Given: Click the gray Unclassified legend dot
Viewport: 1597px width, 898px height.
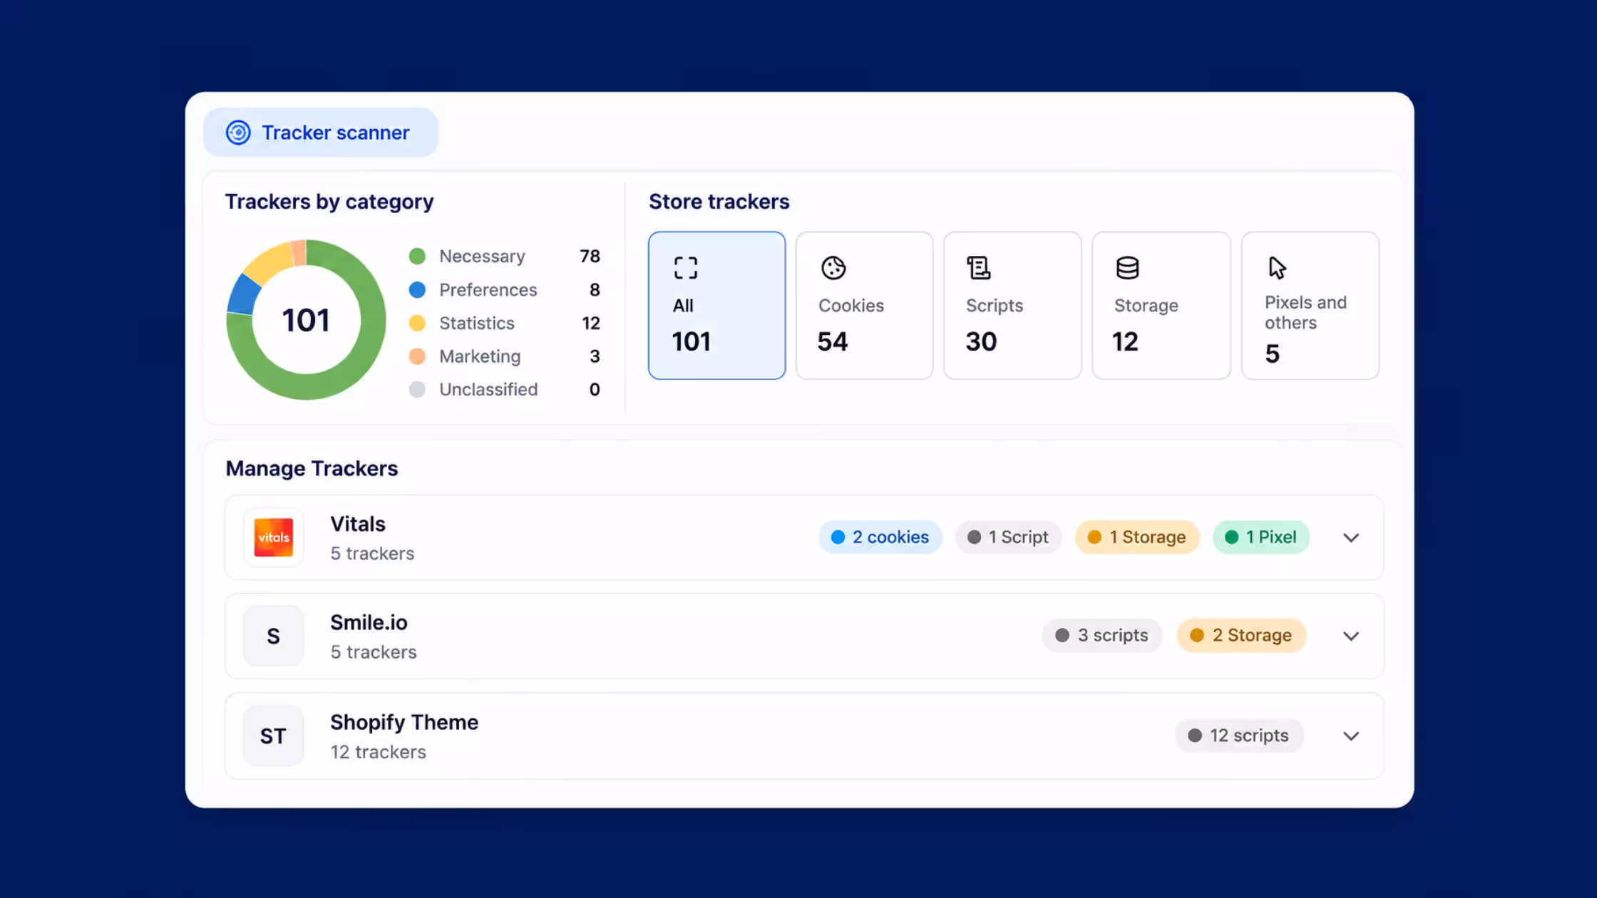Looking at the screenshot, I should point(417,390).
